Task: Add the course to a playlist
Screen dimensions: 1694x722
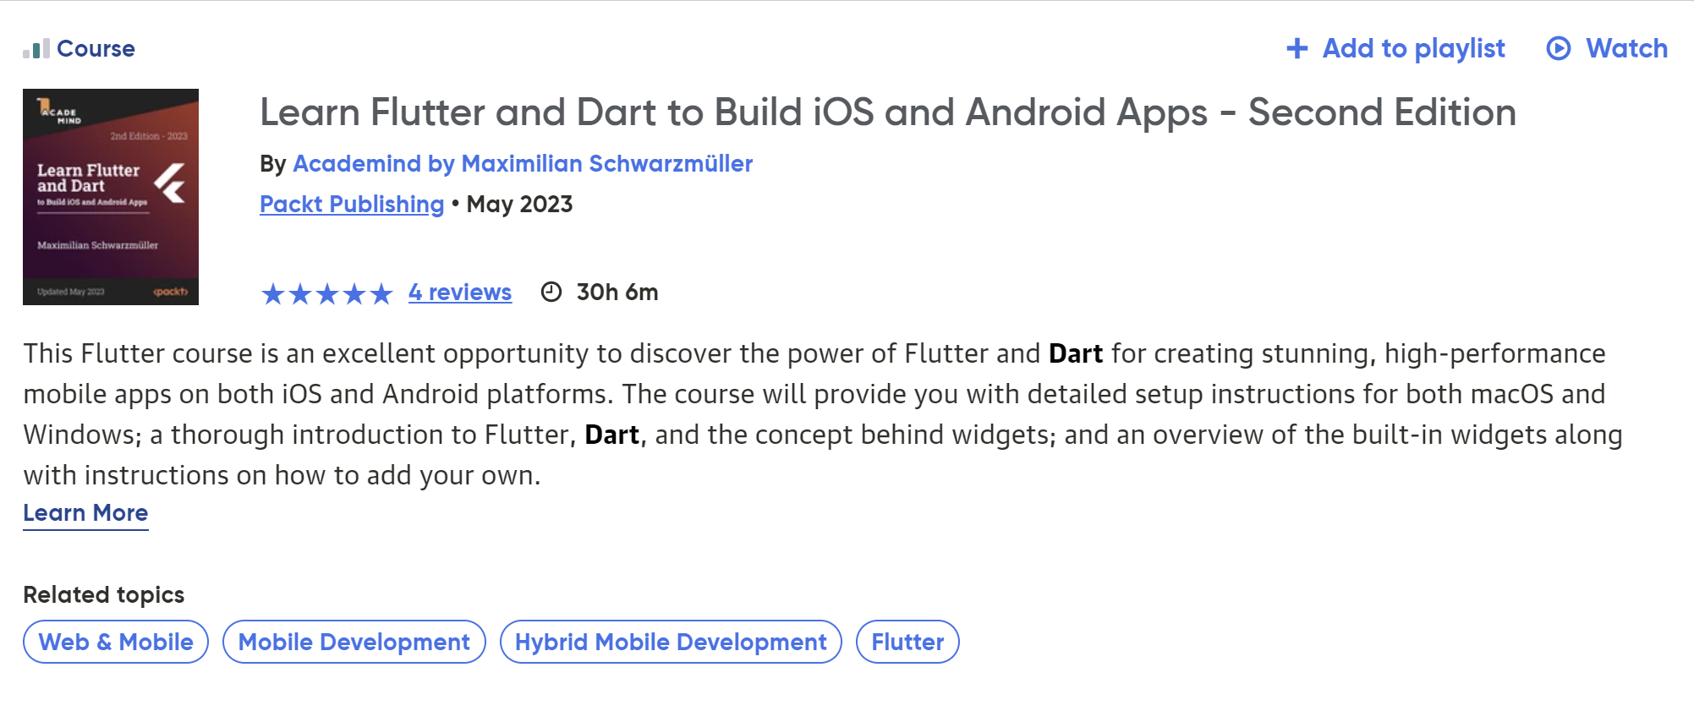Action: (1395, 49)
